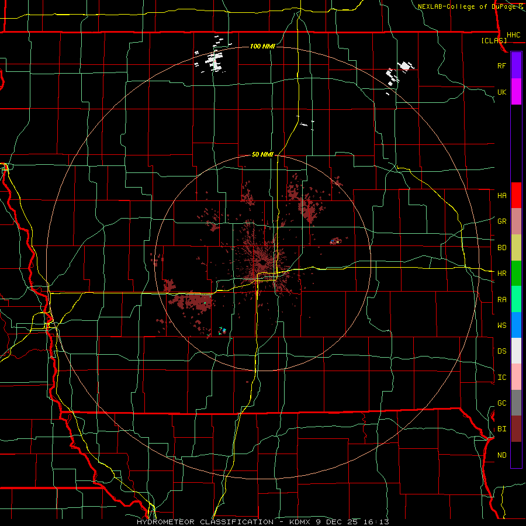Select the white DS legend swatch
Viewport: 526px width, 526px height.
point(516,351)
